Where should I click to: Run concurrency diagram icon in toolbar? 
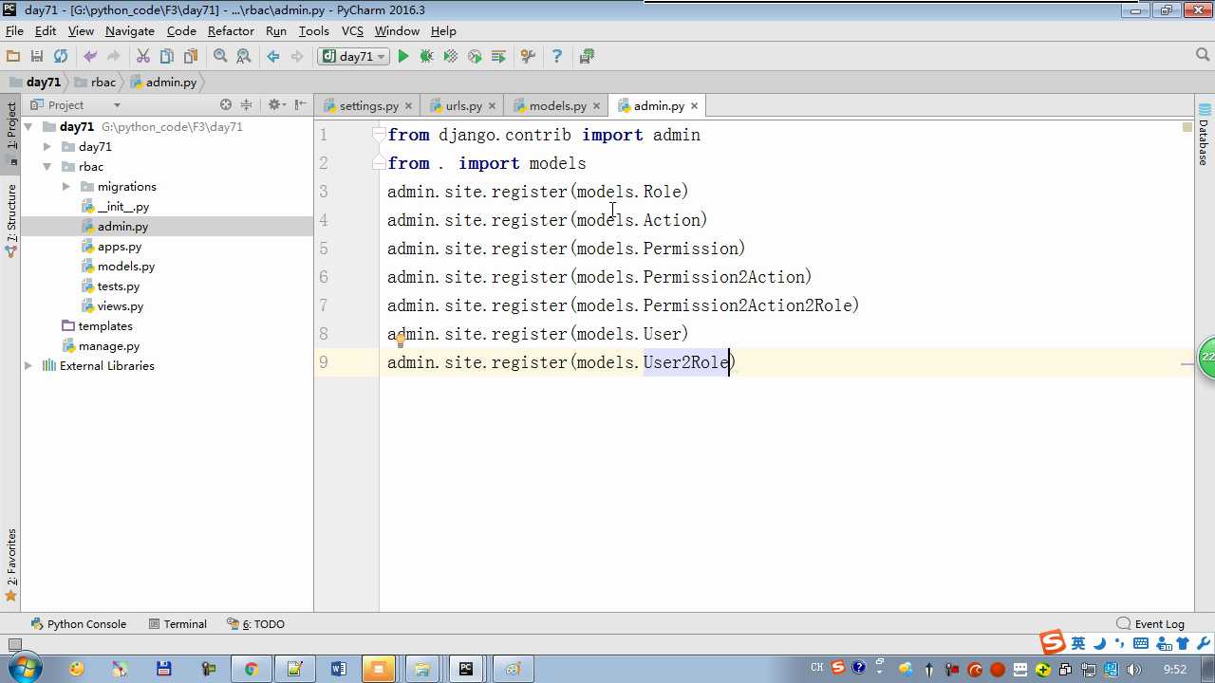(498, 57)
